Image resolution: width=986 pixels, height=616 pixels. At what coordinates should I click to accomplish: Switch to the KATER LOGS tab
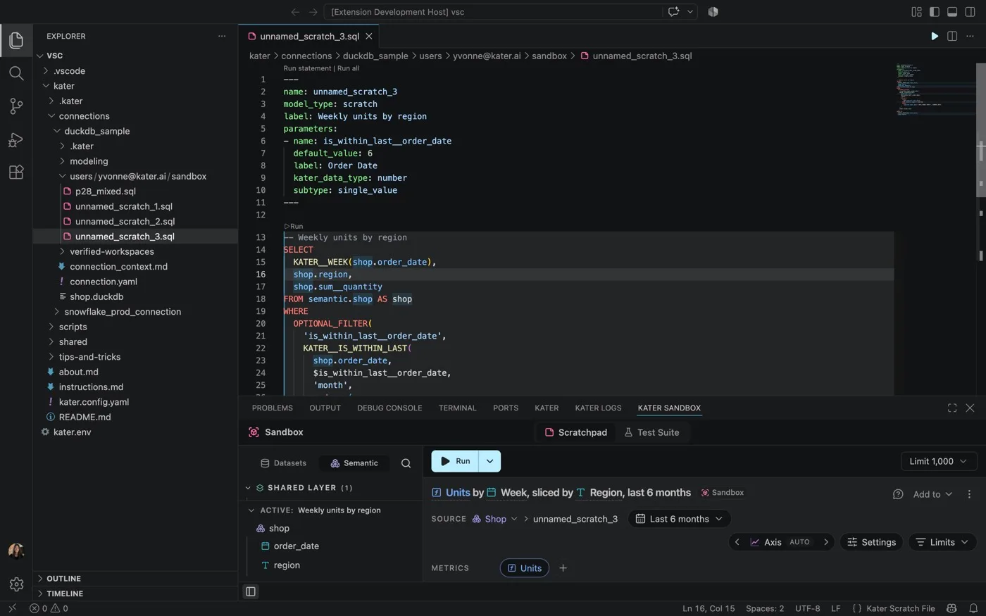point(598,408)
